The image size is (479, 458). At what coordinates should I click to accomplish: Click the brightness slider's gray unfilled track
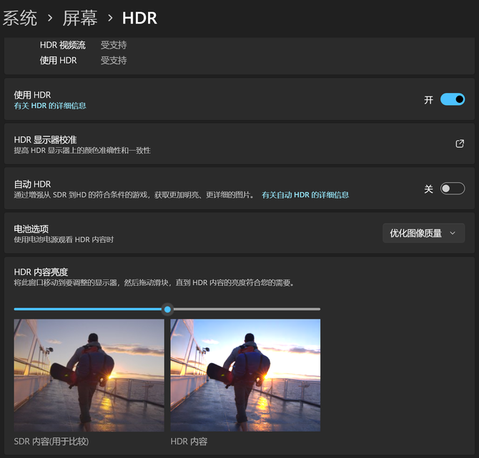point(247,309)
